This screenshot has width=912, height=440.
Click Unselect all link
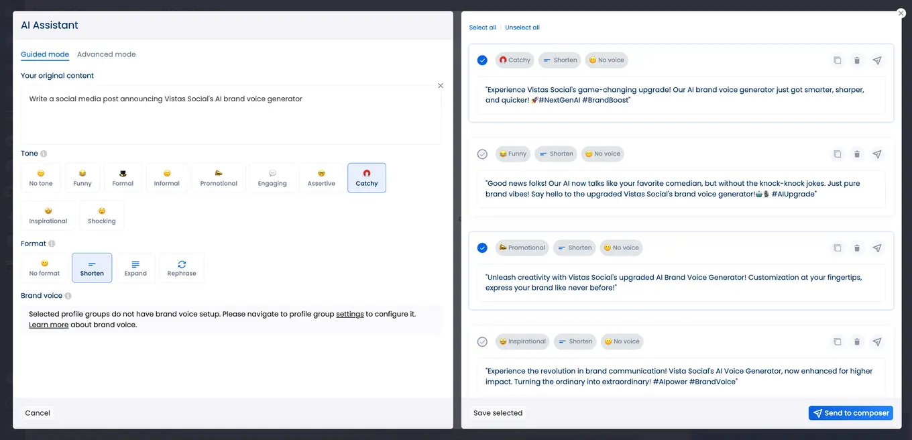coord(522,27)
